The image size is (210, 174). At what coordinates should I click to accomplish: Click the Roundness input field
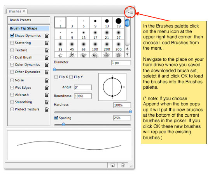click(83, 96)
